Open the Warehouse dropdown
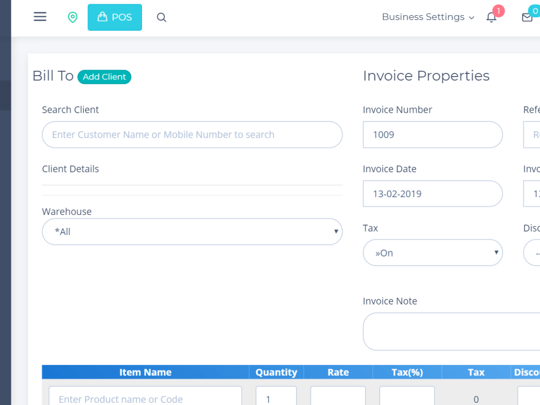540x405 pixels. (192, 232)
